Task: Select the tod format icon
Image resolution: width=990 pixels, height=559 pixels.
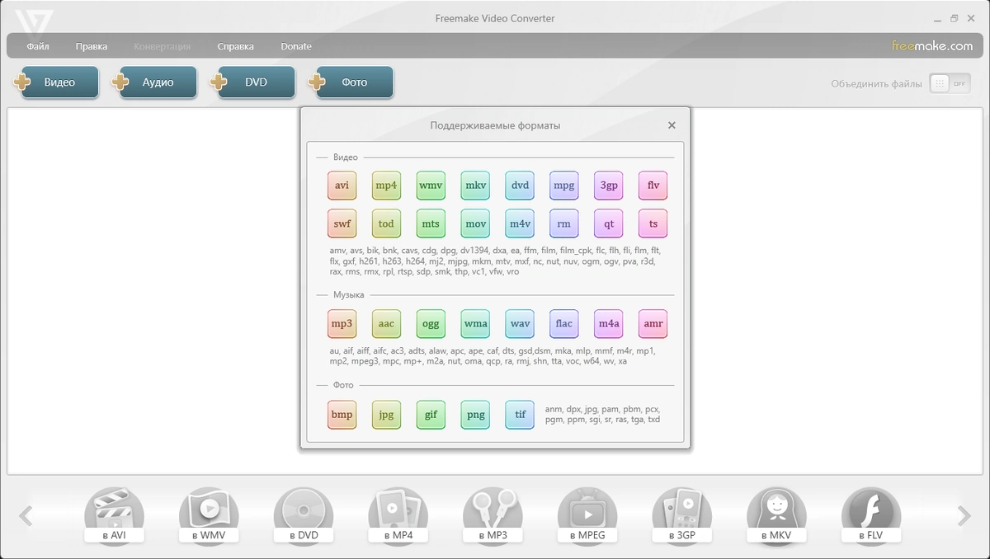Action: tap(386, 223)
